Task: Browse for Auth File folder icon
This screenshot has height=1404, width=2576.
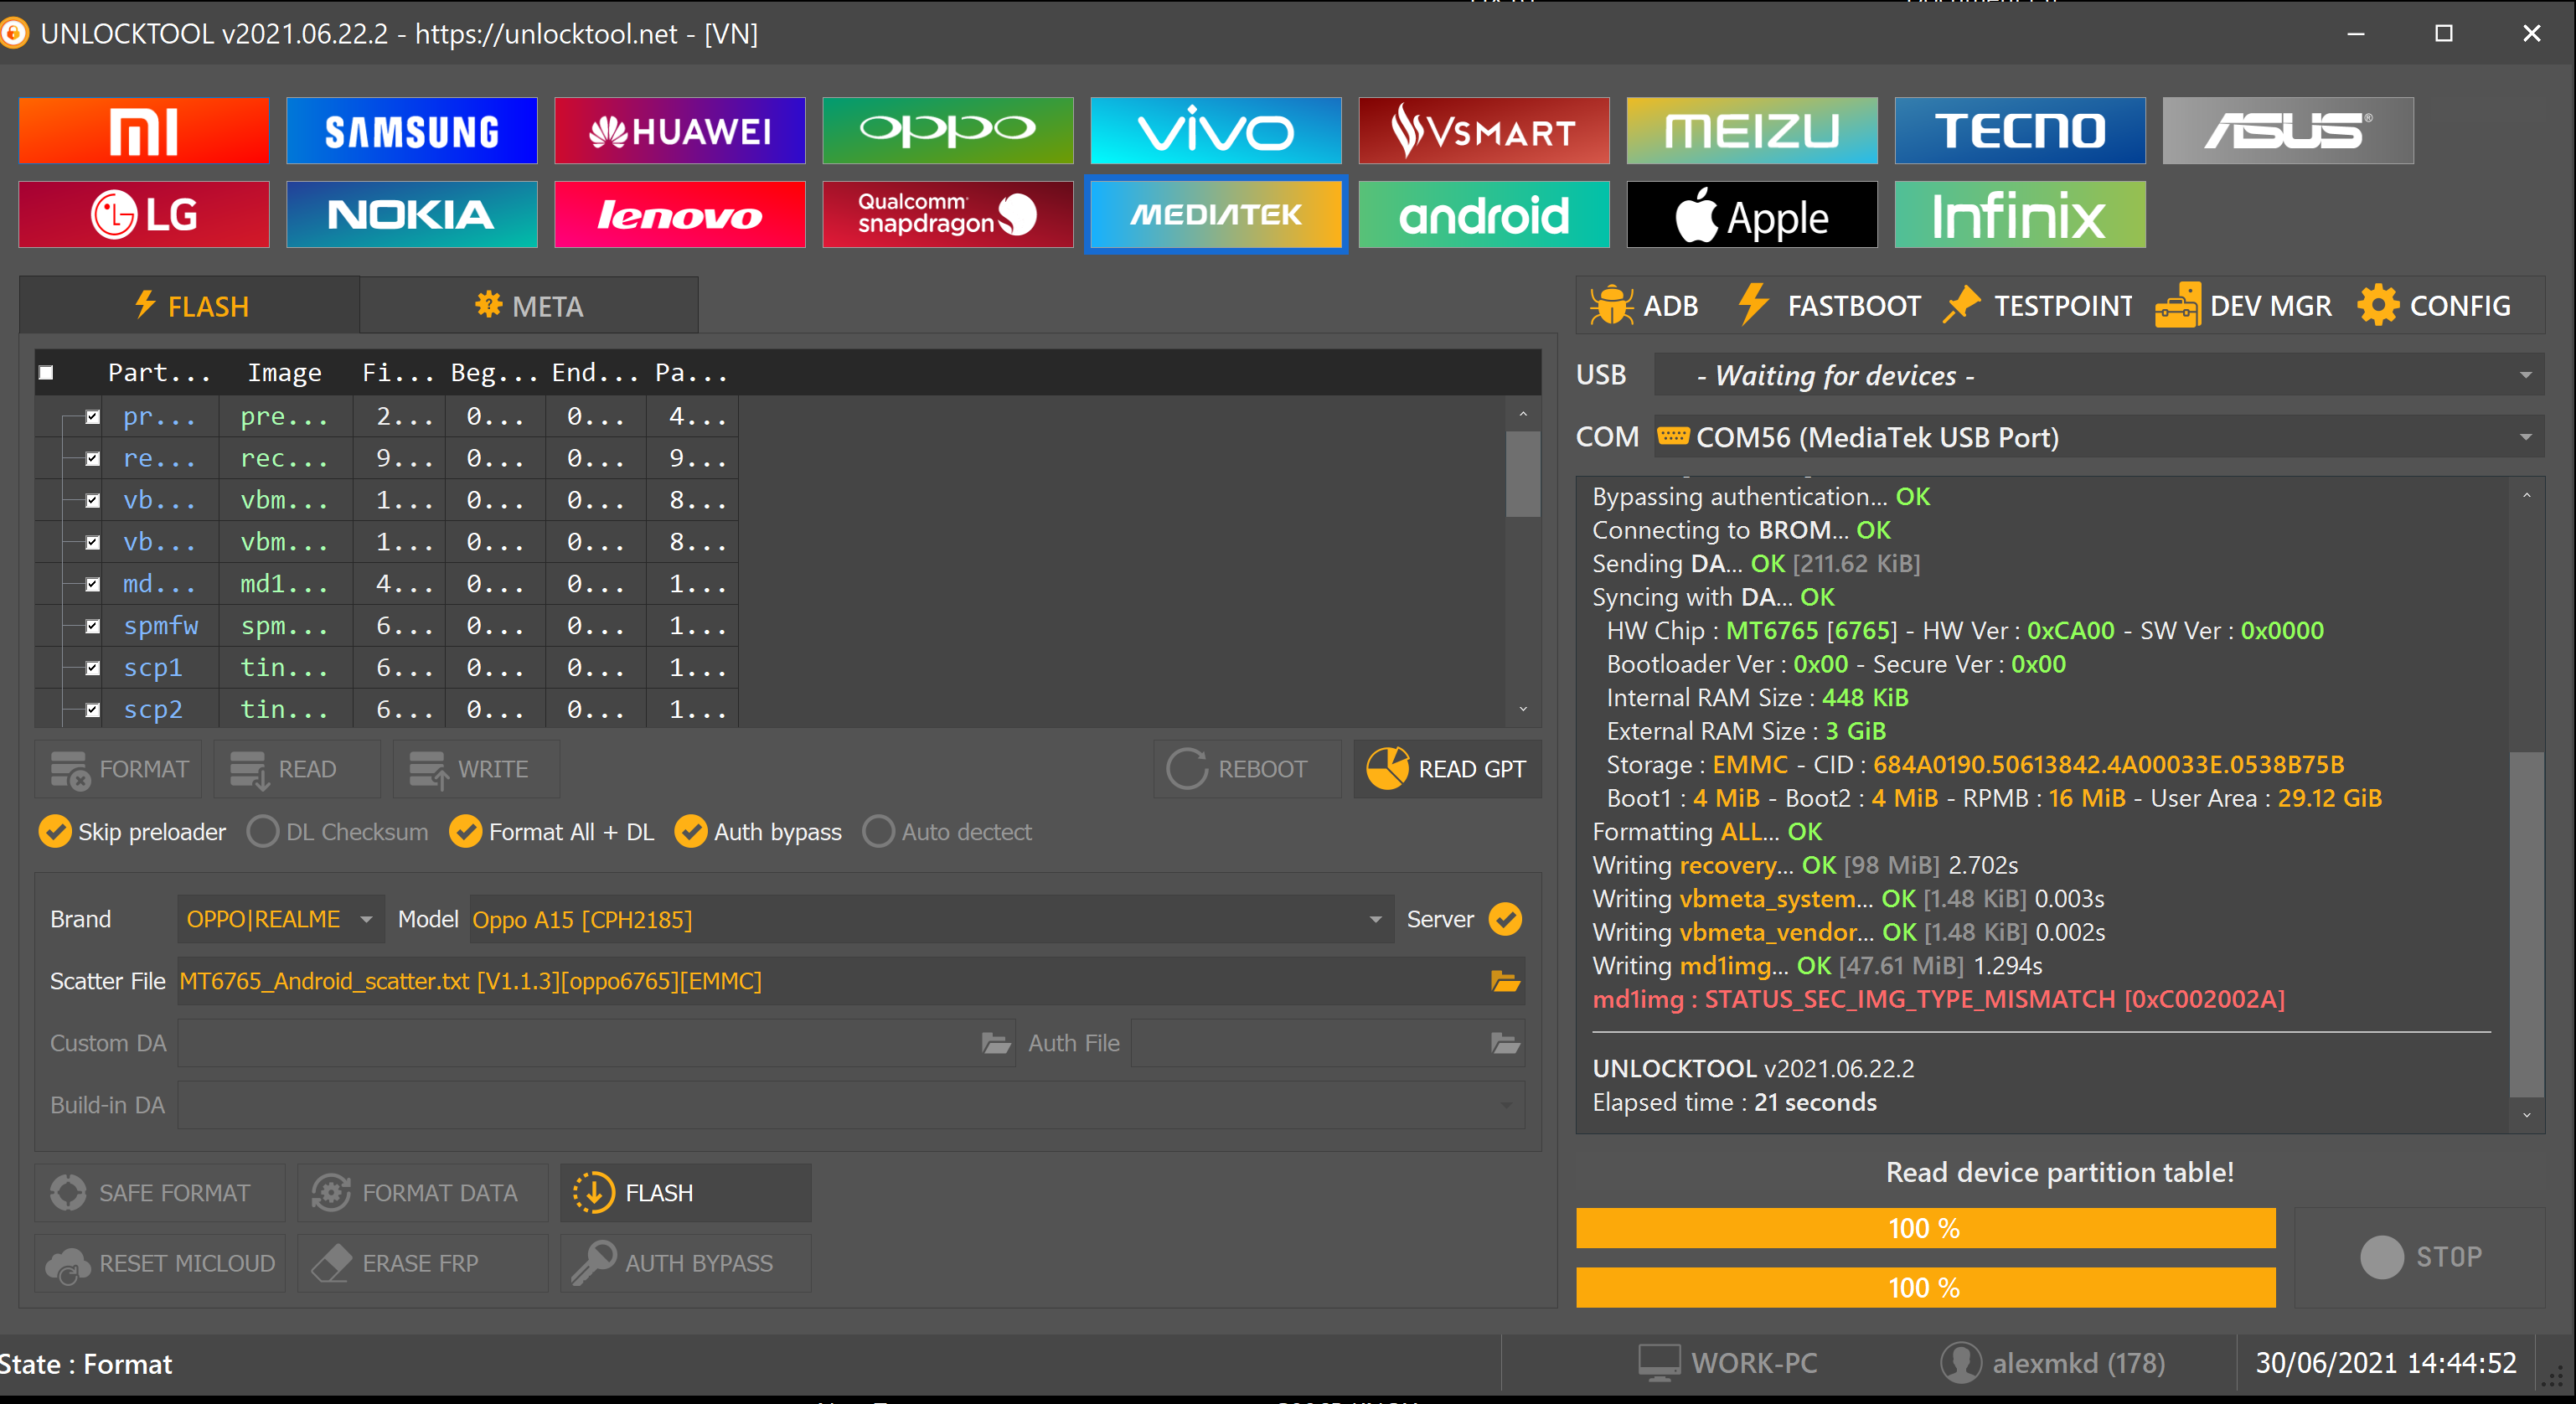Action: tap(1505, 1043)
